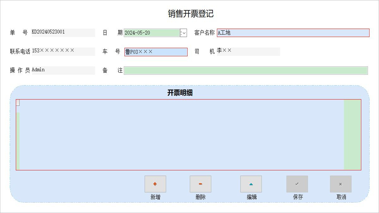Click the 单号 field showing KD20240523001
The image size is (379, 213).
pyautogui.click(x=62, y=33)
